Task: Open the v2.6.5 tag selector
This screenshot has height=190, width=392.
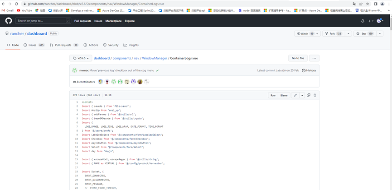Action: 81,58
